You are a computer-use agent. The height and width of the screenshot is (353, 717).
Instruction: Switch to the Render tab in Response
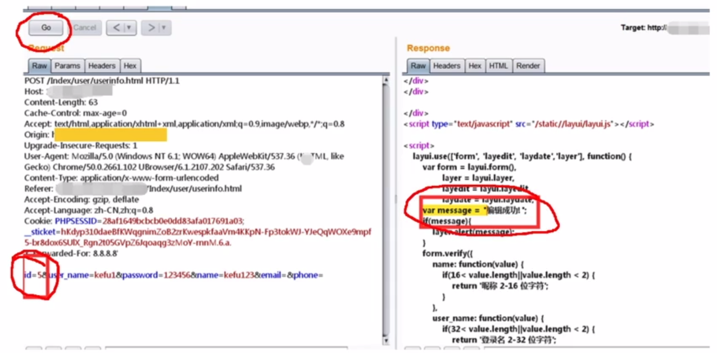[528, 66]
